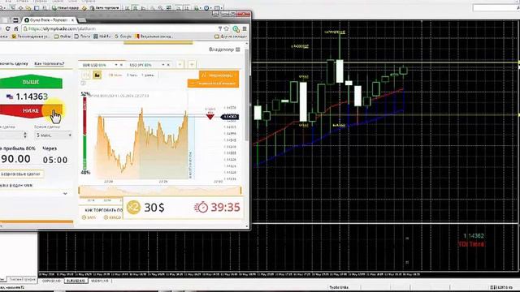Screen dimensions: 520x292
Task: Open a new browser tab
Action: (82, 20)
